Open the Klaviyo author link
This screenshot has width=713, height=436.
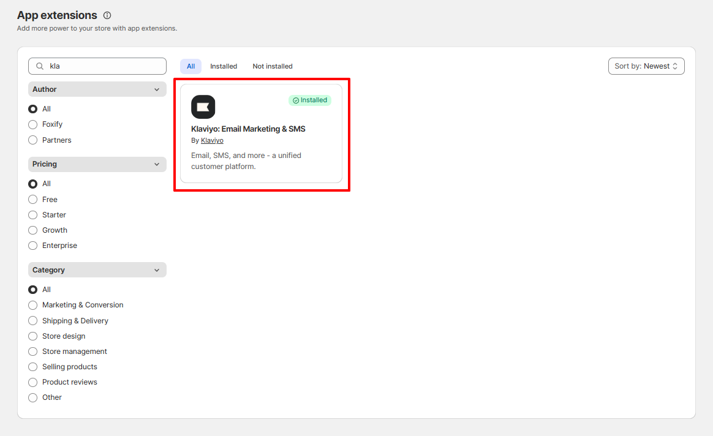(x=212, y=140)
